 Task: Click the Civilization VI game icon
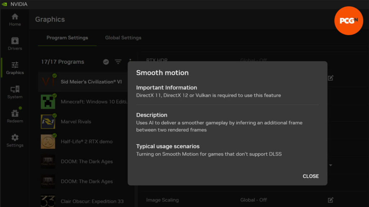point(48,82)
